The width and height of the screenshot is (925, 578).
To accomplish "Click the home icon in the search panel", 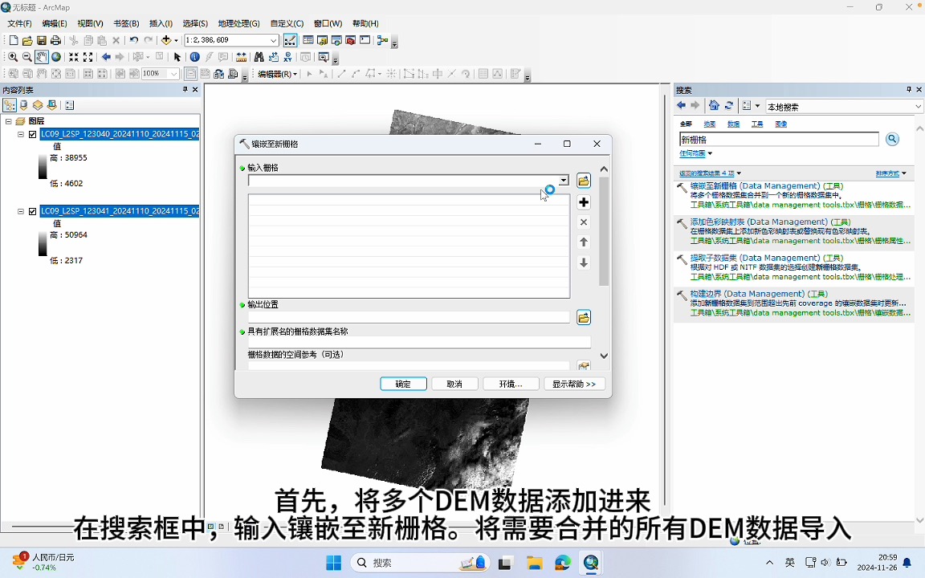I will [x=715, y=106].
